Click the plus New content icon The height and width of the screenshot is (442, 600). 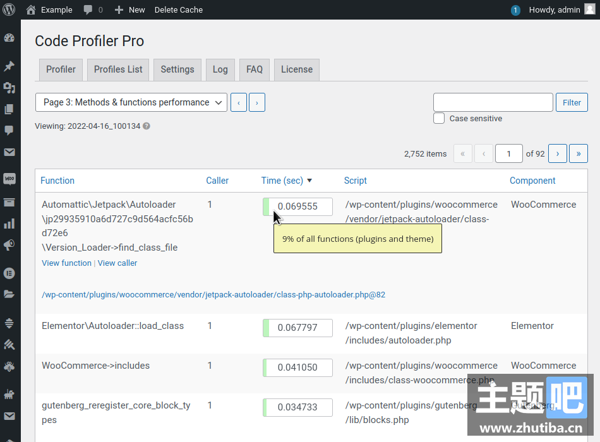(x=119, y=10)
